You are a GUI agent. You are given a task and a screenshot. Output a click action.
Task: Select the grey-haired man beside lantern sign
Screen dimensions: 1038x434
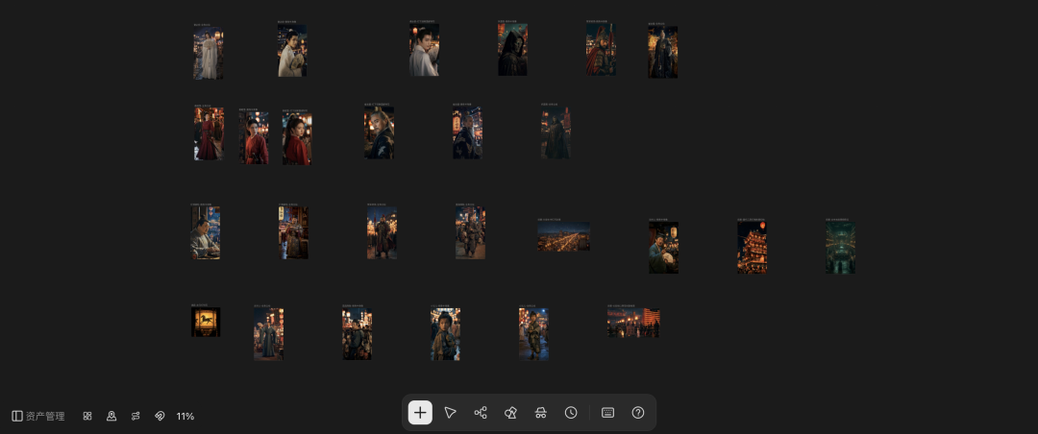(x=467, y=133)
